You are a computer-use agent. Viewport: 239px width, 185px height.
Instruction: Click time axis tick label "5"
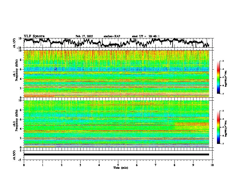(x=118, y=165)
